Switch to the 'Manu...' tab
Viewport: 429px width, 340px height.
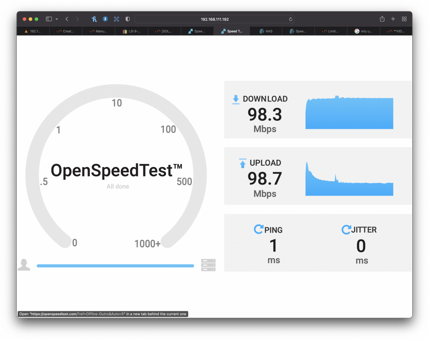coord(99,31)
